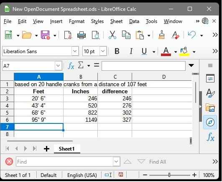Image resolution: width=222 pixels, height=182 pixels.
Task: Toggle Underline formatting
Action: [144, 51]
